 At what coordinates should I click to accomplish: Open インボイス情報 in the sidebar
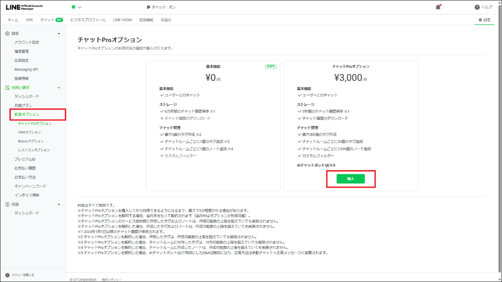tap(27, 195)
